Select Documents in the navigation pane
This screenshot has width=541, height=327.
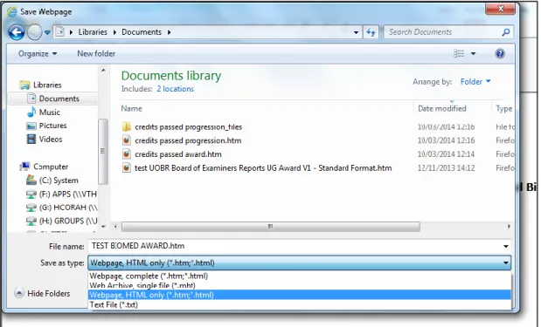coord(59,99)
